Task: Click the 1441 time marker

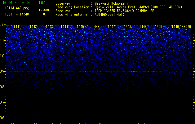Action: coord(17,27)
